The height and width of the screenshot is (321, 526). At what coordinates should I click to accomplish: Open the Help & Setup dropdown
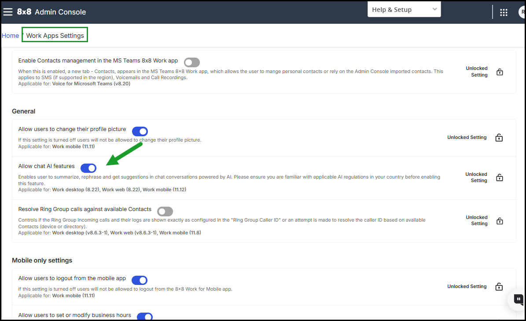tap(404, 9)
